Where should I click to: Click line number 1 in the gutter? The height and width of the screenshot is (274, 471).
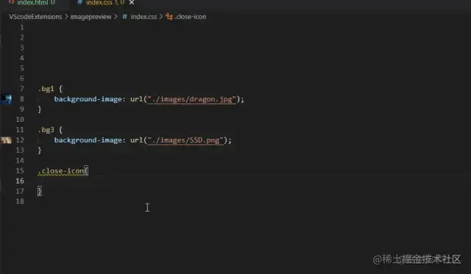(22, 28)
